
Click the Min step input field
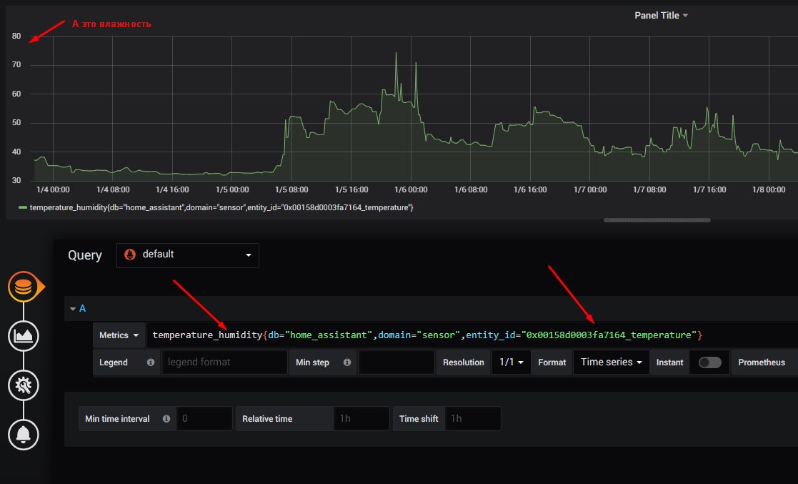point(396,362)
